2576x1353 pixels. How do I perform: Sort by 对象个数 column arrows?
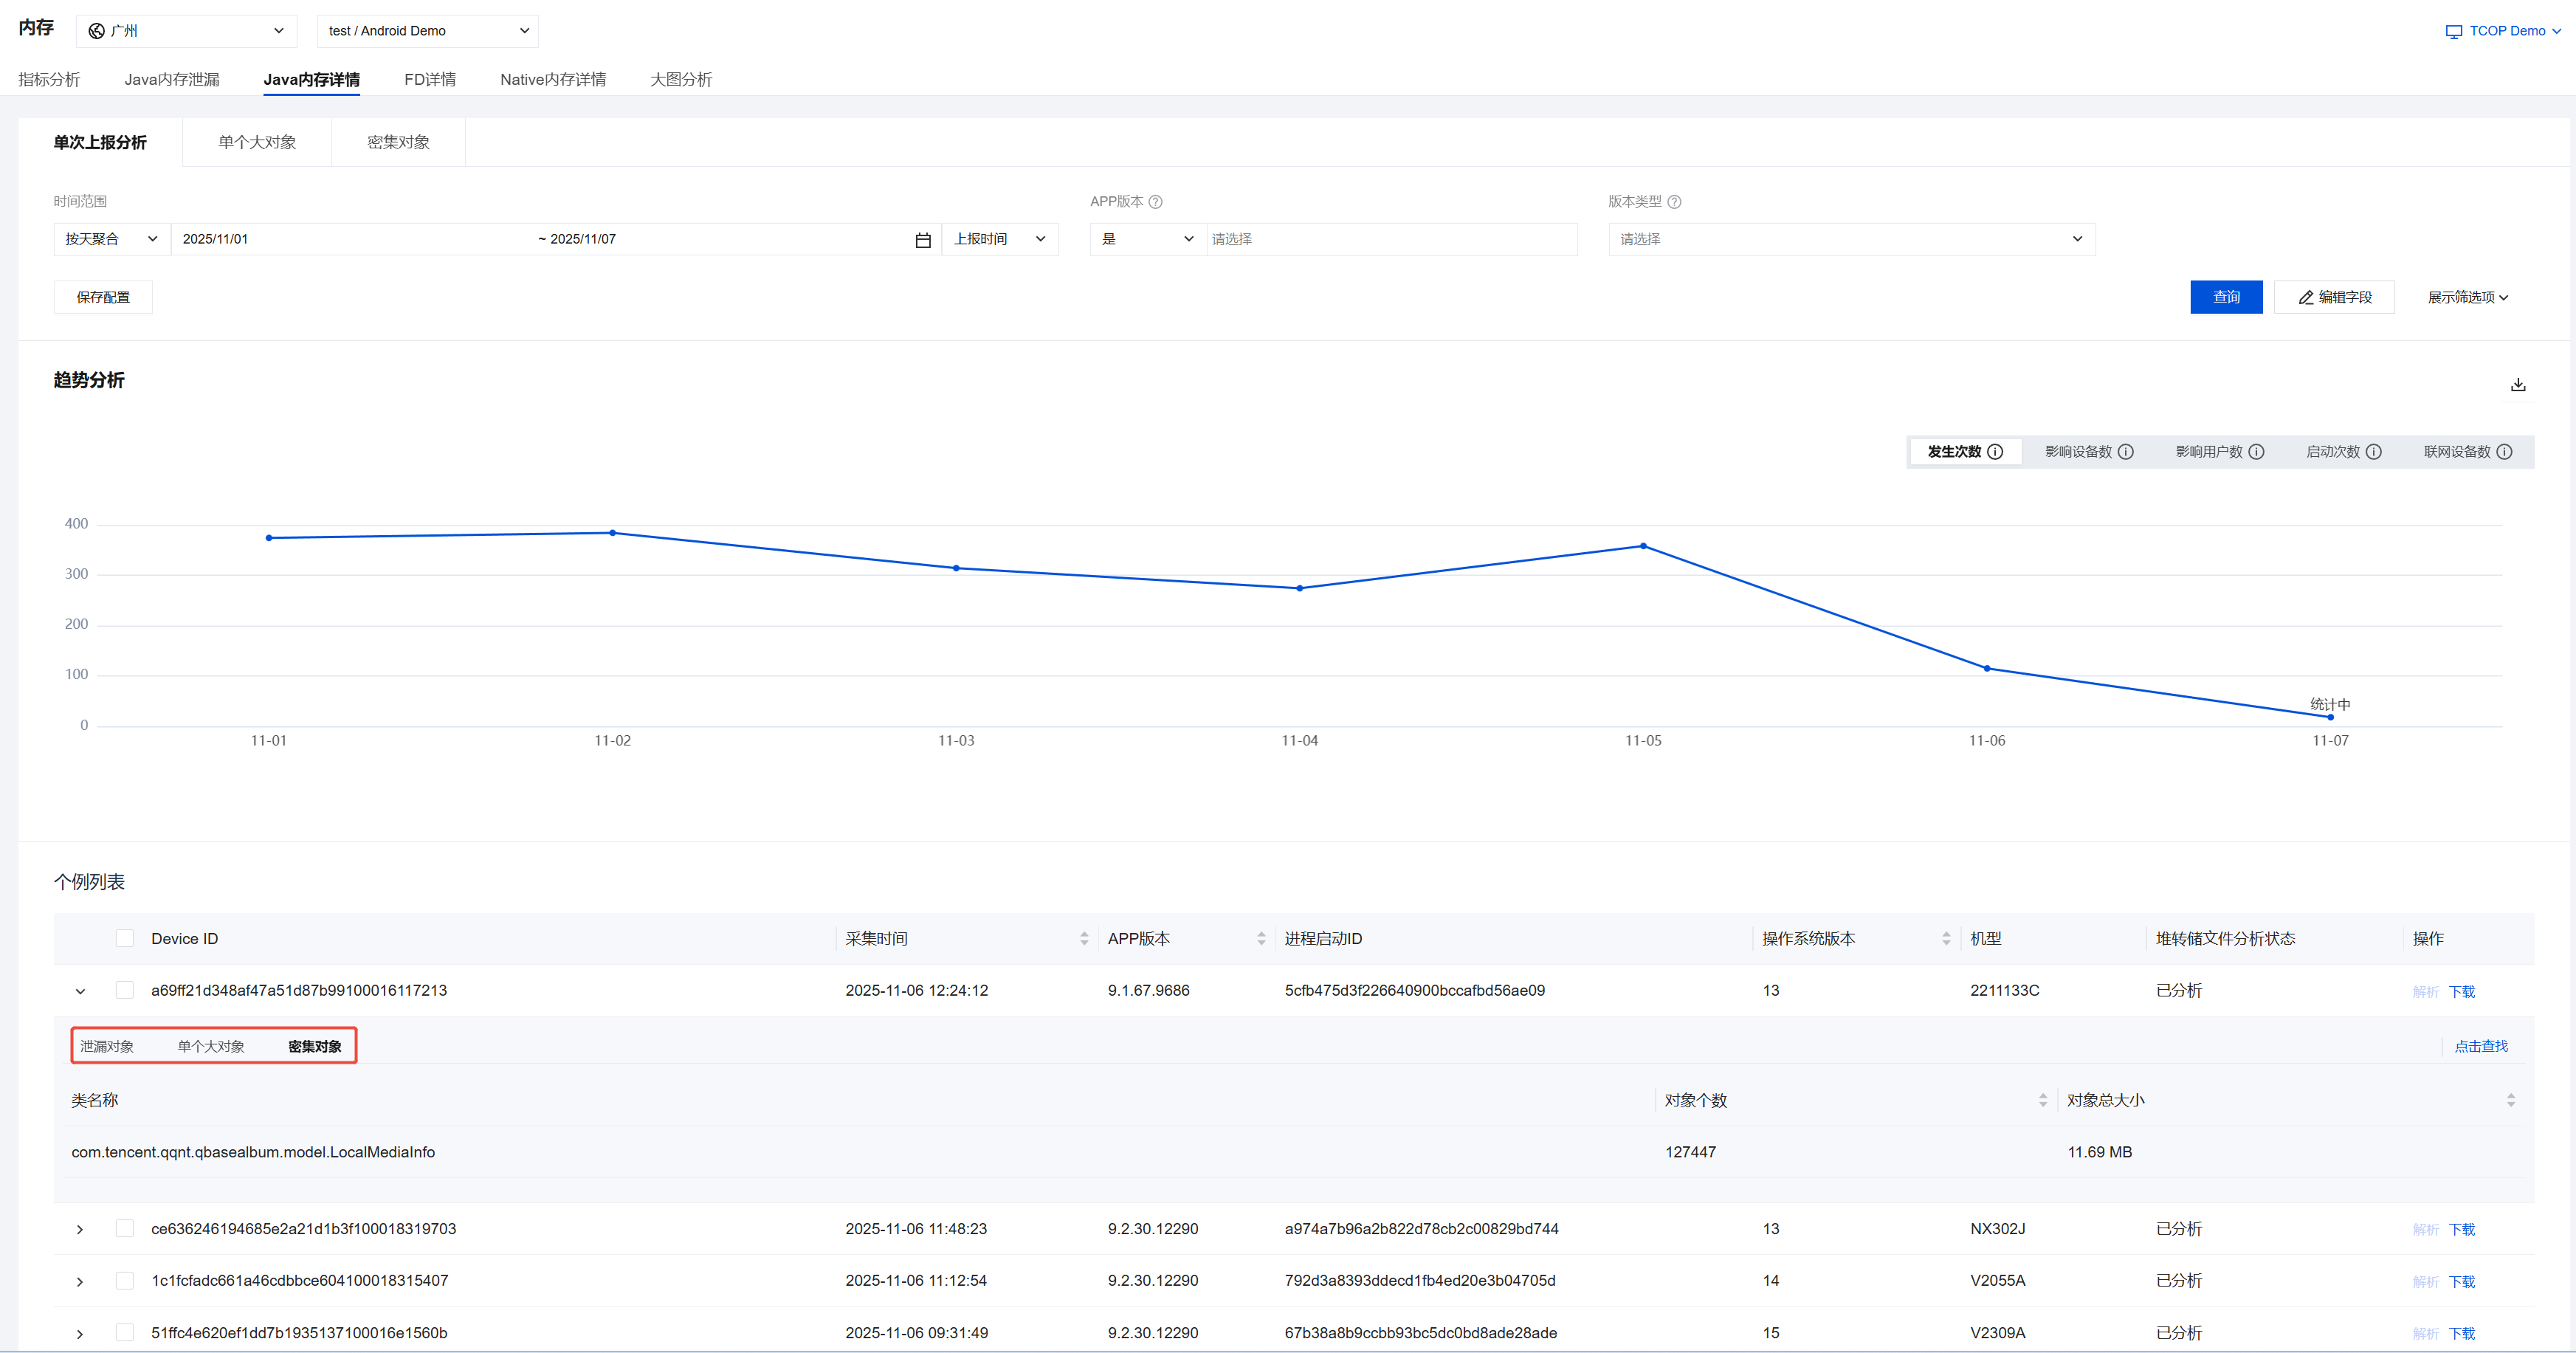2042,1100
